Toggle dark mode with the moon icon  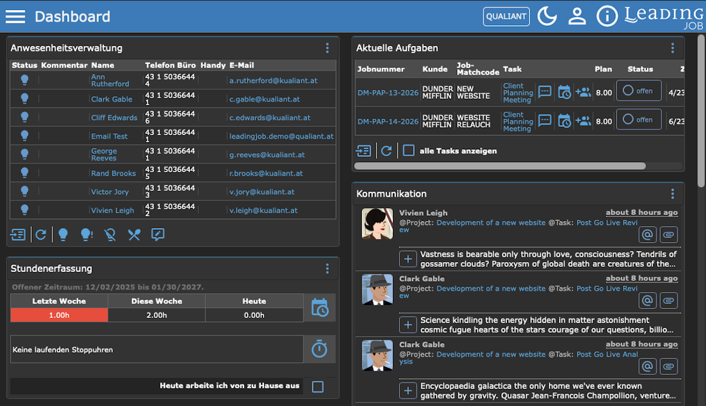(x=547, y=16)
